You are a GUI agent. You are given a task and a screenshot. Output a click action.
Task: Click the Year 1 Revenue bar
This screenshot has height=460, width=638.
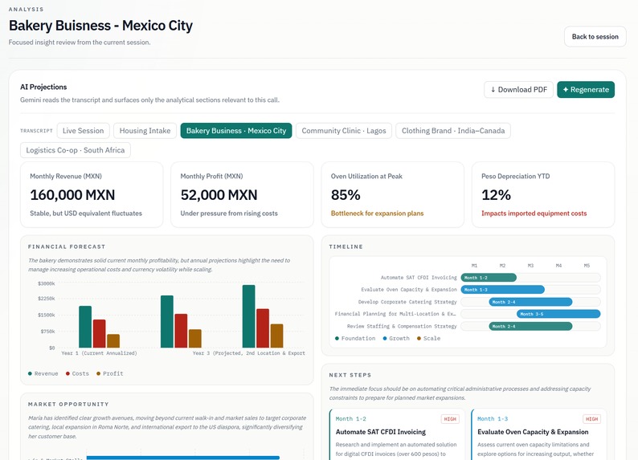[85, 327]
